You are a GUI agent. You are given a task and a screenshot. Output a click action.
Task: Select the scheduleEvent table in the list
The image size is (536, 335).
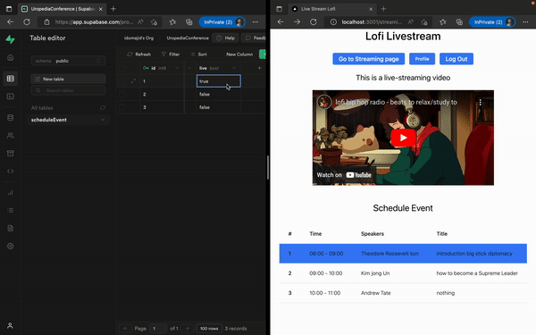click(x=68, y=120)
